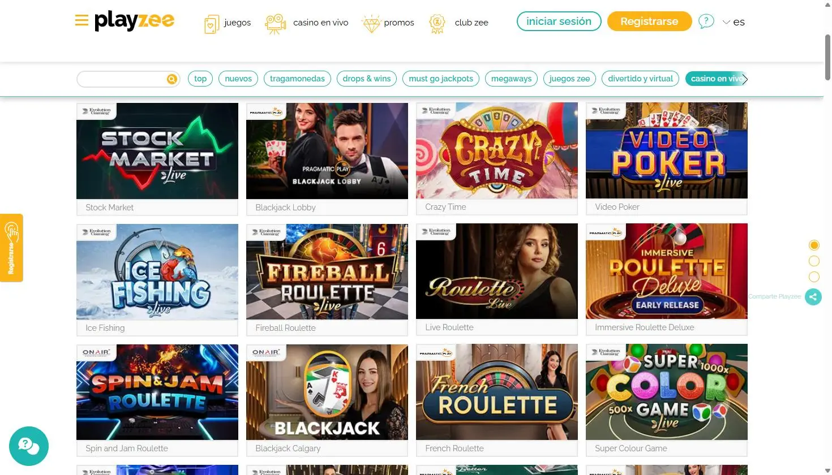Viewport: 832px width, 475px height.
Task: Click the search magnifier icon
Action: click(172, 79)
